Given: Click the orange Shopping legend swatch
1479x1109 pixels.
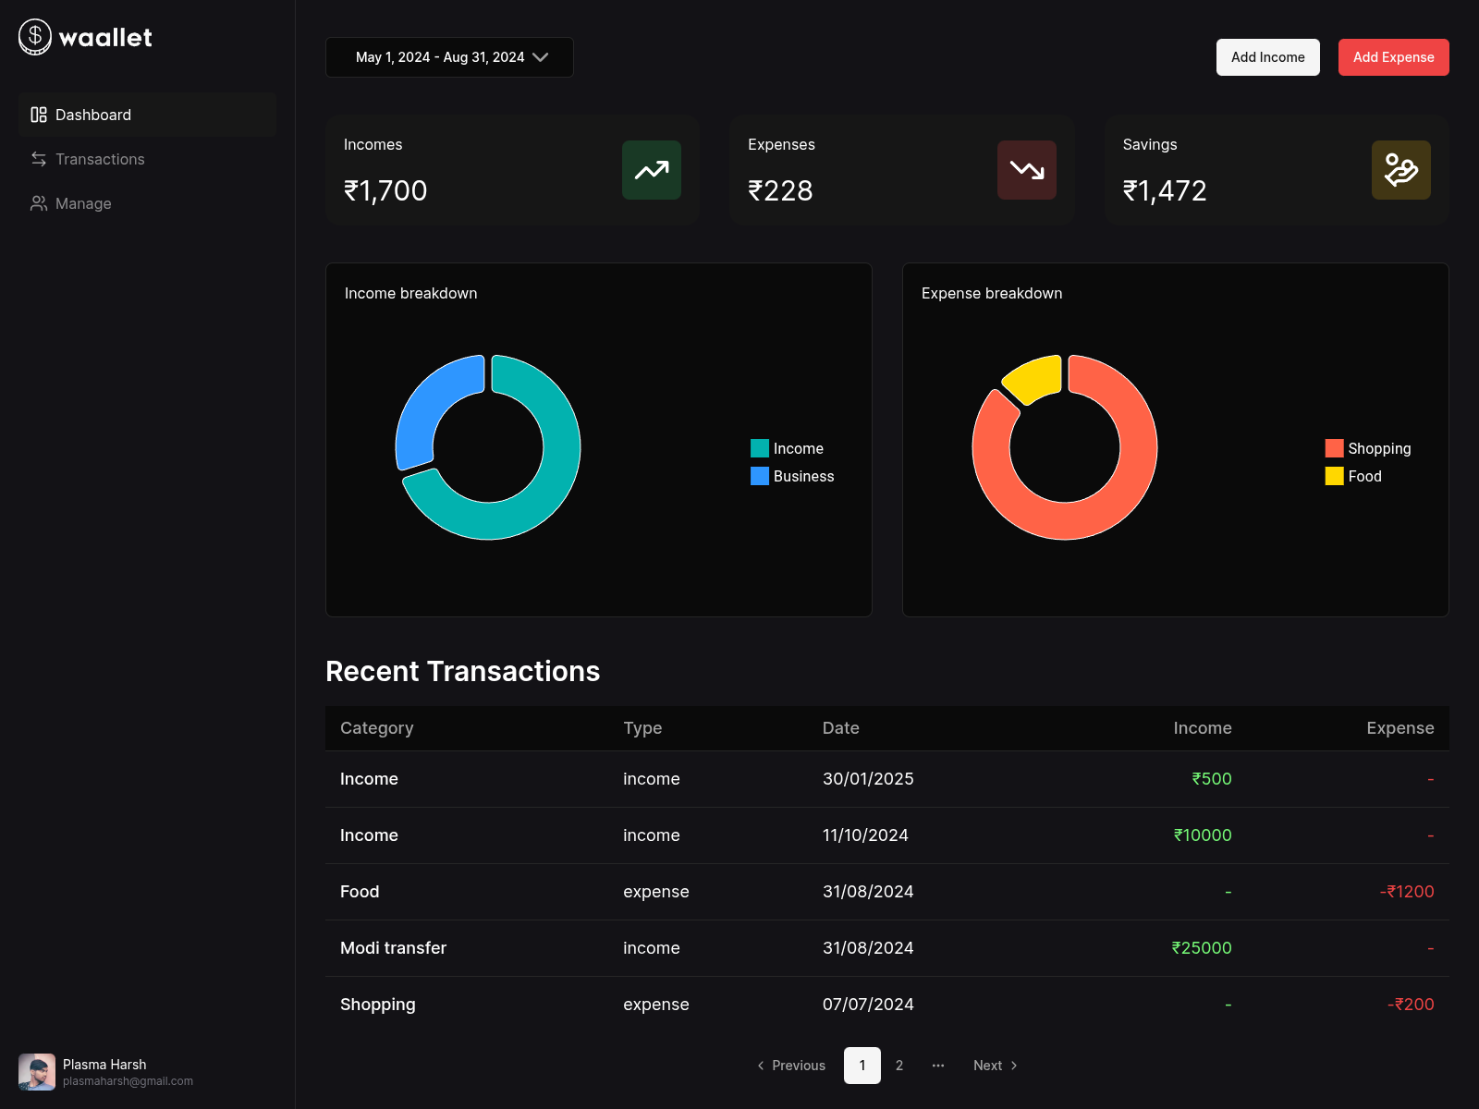Looking at the screenshot, I should click(1335, 448).
